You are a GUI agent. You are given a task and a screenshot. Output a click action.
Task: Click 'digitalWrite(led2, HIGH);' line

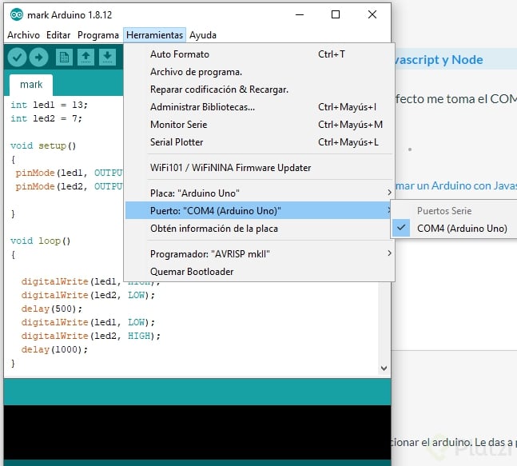pos(90,336)
